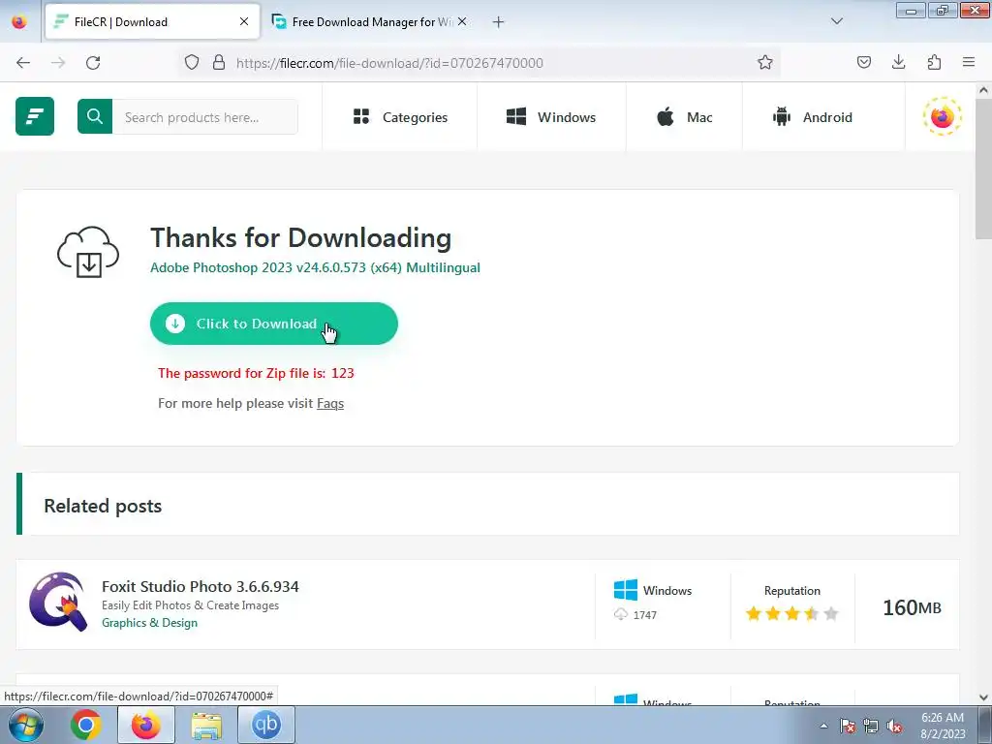Click the muted volume tray icon
The image size is (992, 744).
point(894,727)
